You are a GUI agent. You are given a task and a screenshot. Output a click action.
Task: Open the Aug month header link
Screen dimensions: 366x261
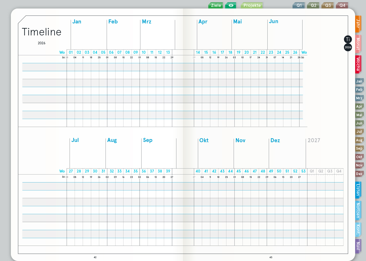(112, 140)
